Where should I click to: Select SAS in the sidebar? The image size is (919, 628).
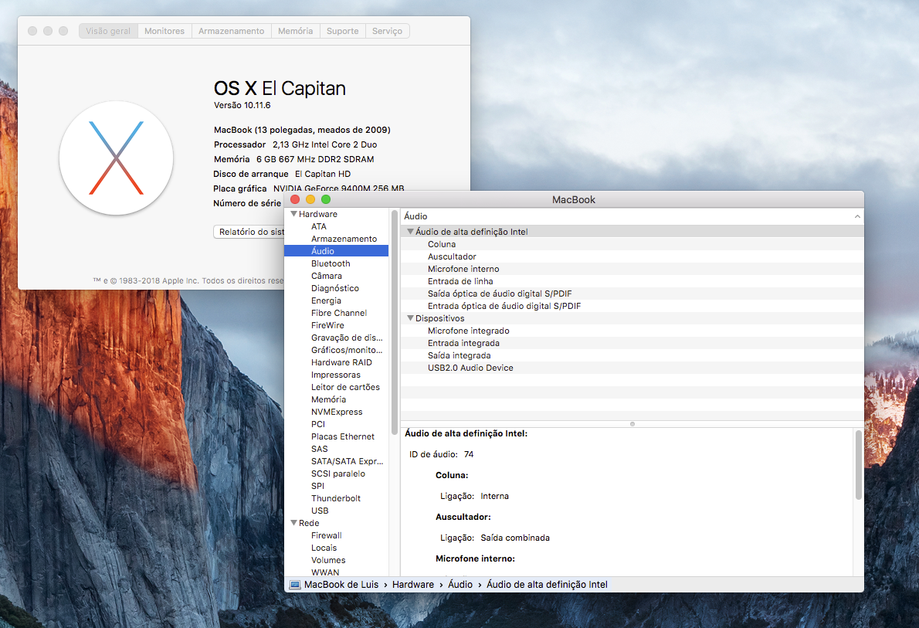[320, 449]
